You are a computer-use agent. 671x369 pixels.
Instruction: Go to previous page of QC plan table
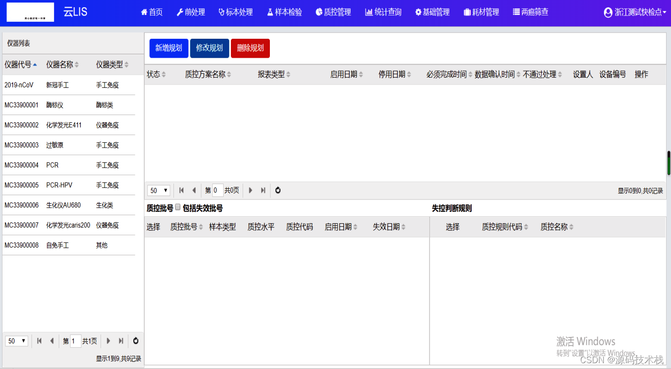pyautogui.click(x=194, y=190)
